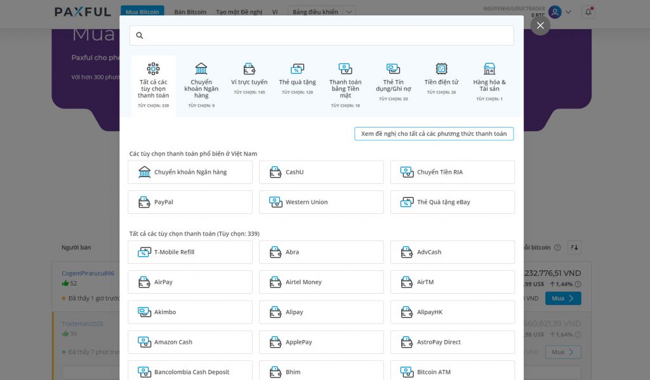The image size is (650, 380).
Task: Choose the AirPay payment option
Action: pos(190,282)
